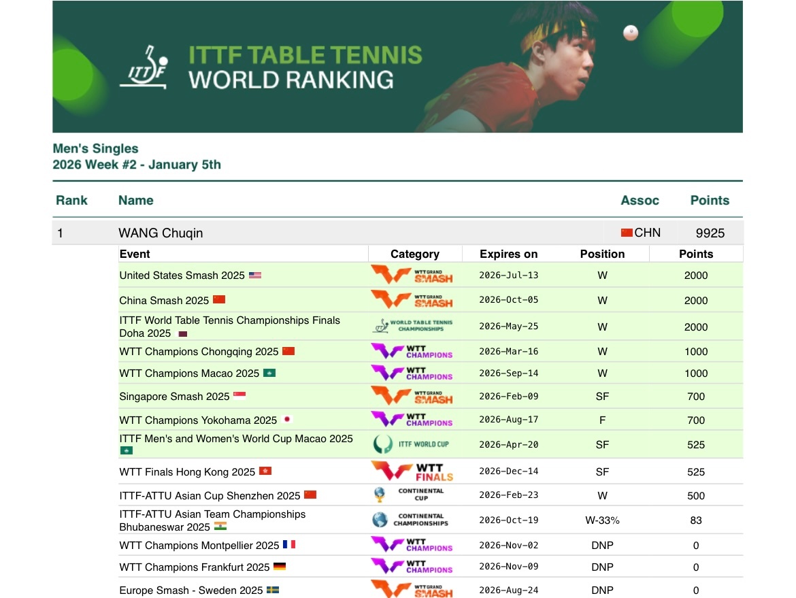Click Hong Kong flag beside WTT Finals
This screenshot has width=796, height=598.
pyautogui.click(x=265, y=471)
